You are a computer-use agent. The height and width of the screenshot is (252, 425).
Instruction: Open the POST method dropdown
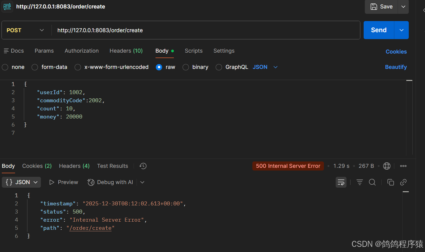pos(26,30)
